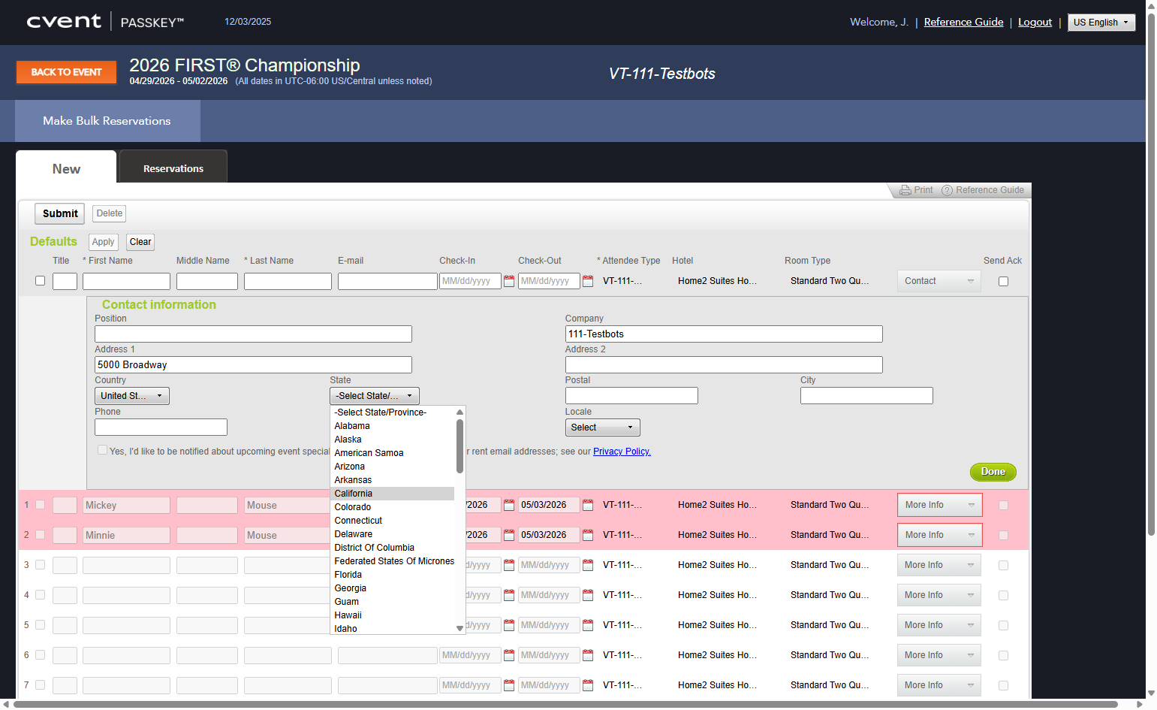Click the question mark Reference Guide icon
Viewport: 1157px width, 710px height.
[947, 190]
